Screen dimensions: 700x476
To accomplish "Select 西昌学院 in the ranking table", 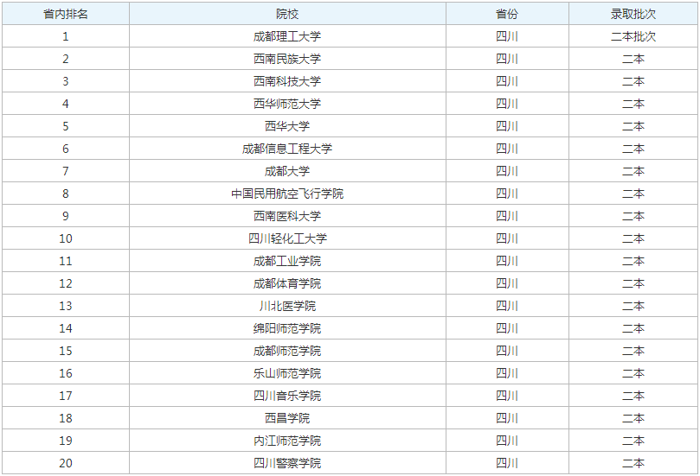I will [x=286, y=418].
